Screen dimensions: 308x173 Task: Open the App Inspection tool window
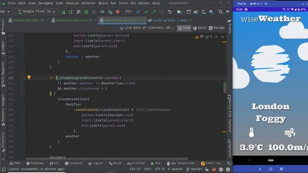click(x=180, y=163)
